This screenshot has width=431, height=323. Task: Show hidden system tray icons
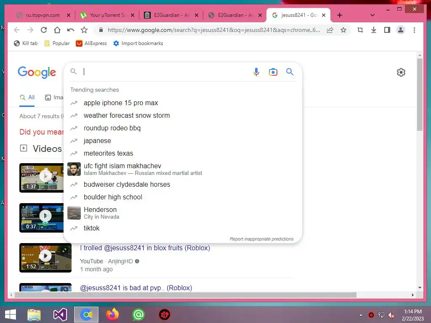tap(361, 315)
